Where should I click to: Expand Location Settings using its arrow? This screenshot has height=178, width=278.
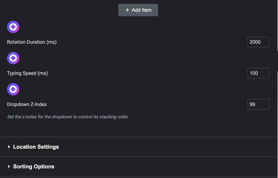pyautogui.click(x=9, y=147)
